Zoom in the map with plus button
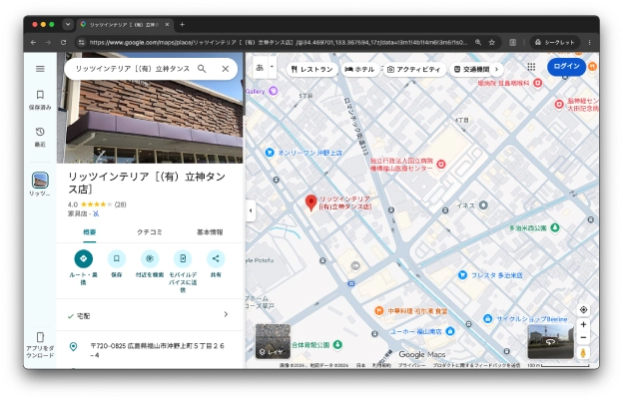Screen dimensions: 623x400 pos(583,324)
